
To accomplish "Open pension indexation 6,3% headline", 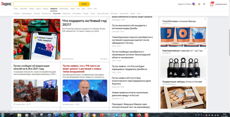I will [x=31, y=67].
